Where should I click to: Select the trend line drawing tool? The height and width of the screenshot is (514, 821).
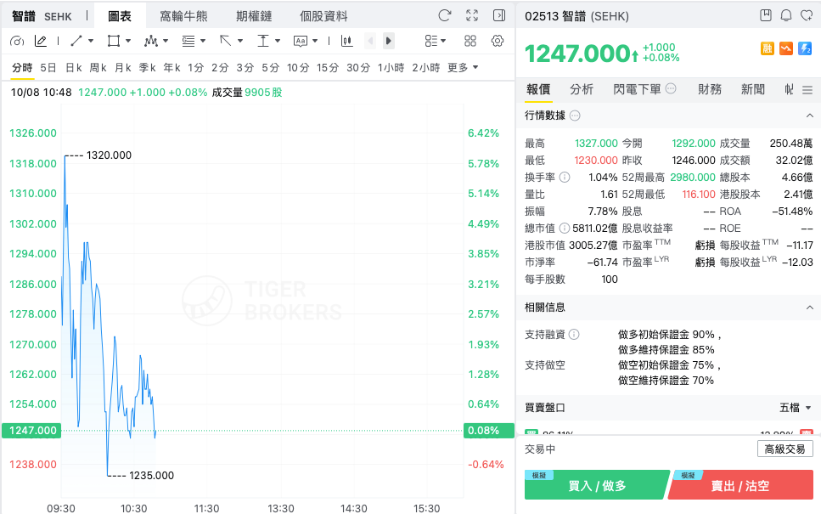click(76, 41)
